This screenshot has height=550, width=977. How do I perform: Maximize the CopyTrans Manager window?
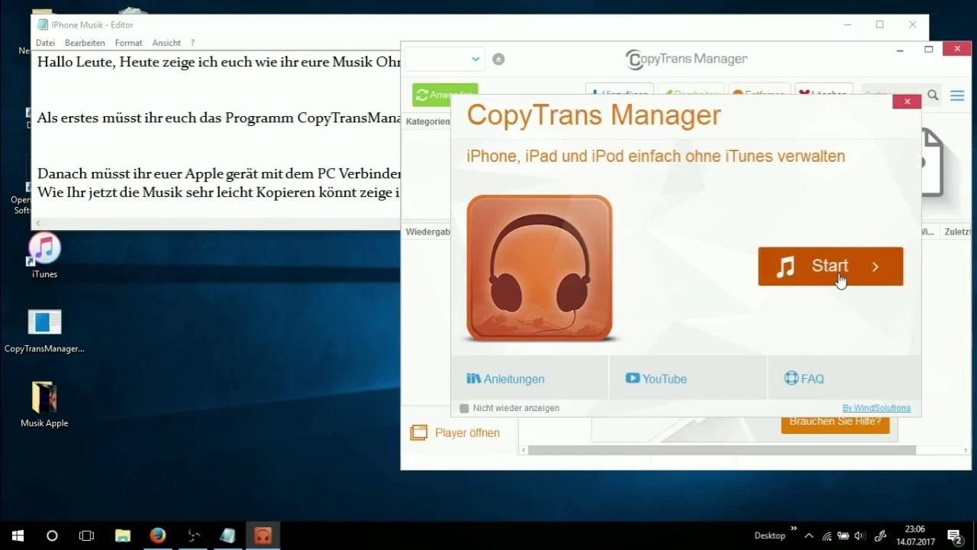928,50
